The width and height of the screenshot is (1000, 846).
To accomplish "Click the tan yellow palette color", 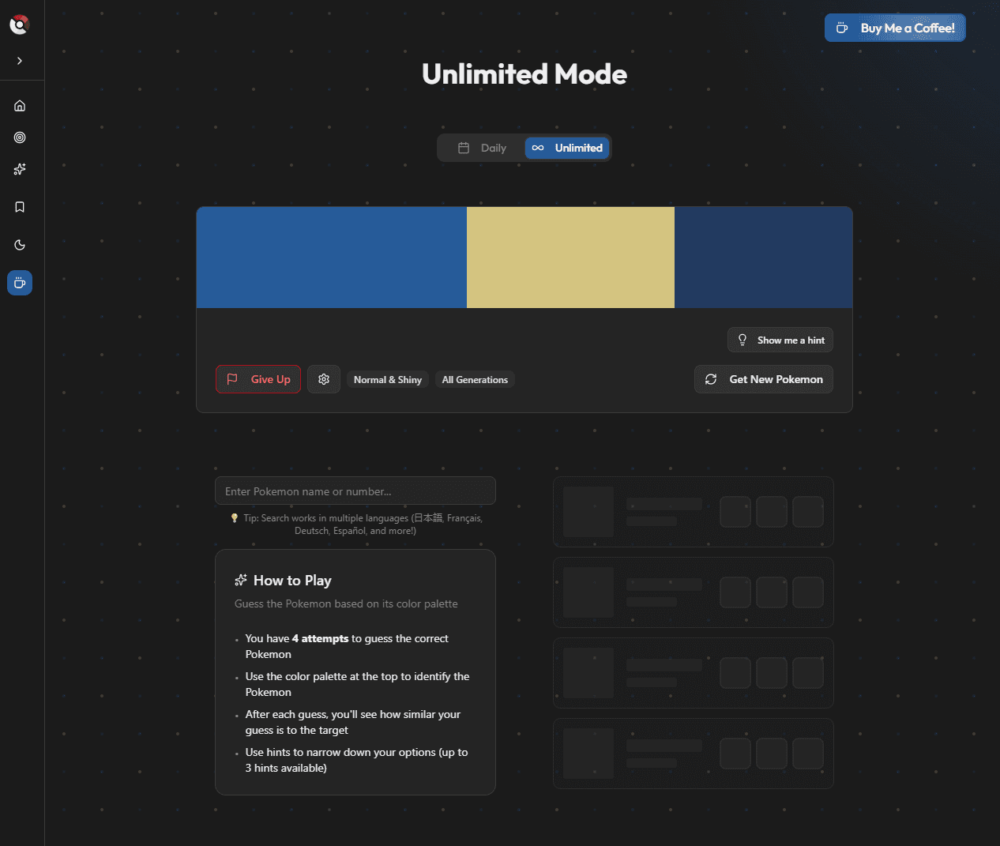I will pos(570,258).
